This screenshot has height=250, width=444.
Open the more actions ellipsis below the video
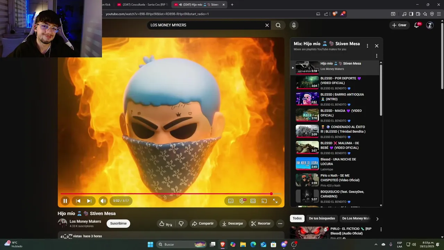point(280,224)
